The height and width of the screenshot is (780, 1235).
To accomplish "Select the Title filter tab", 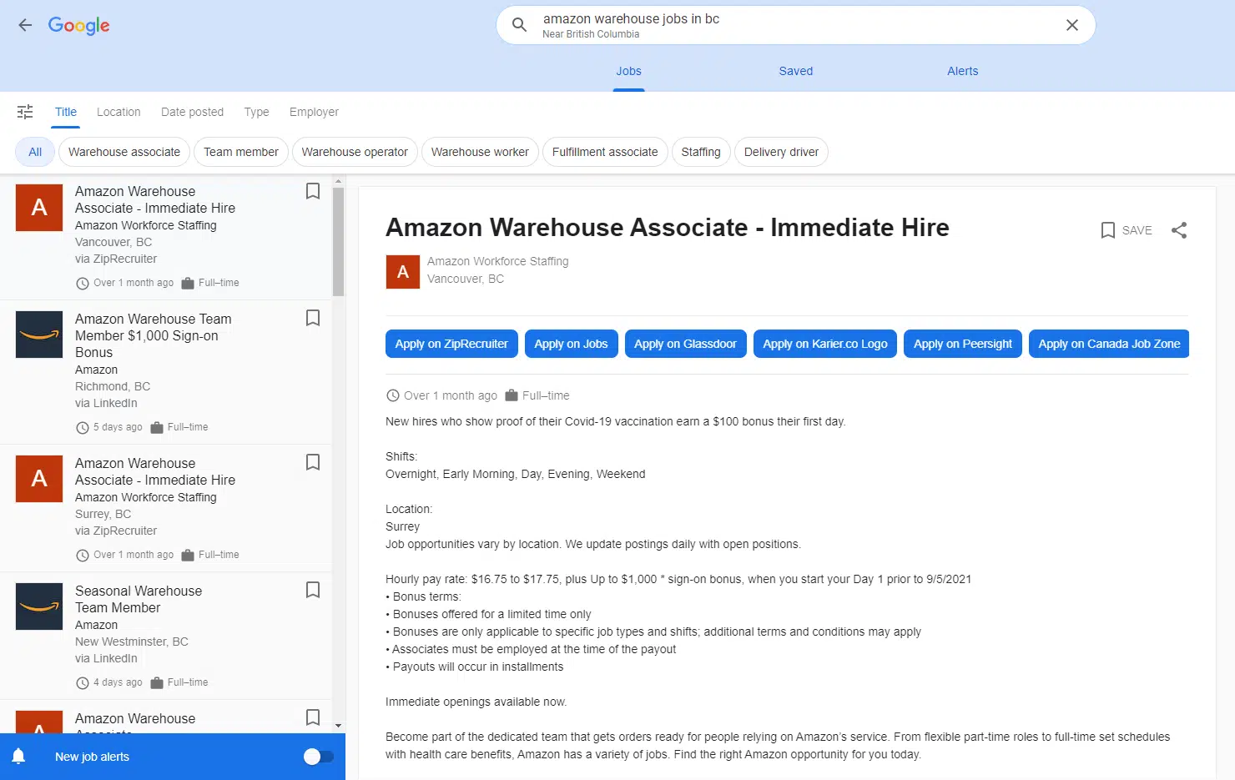I will (66, 112).
